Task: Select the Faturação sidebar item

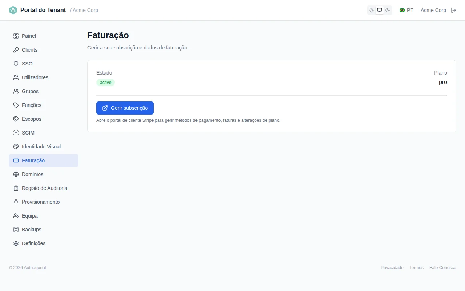Action: click(44, 160)
